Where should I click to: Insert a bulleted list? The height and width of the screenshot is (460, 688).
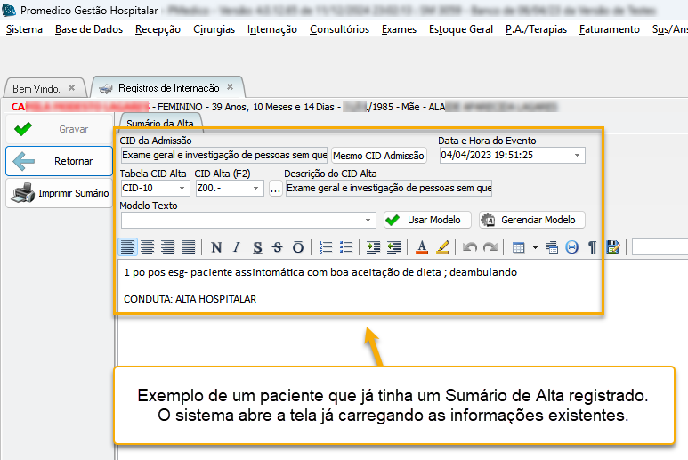click(346, 247)
